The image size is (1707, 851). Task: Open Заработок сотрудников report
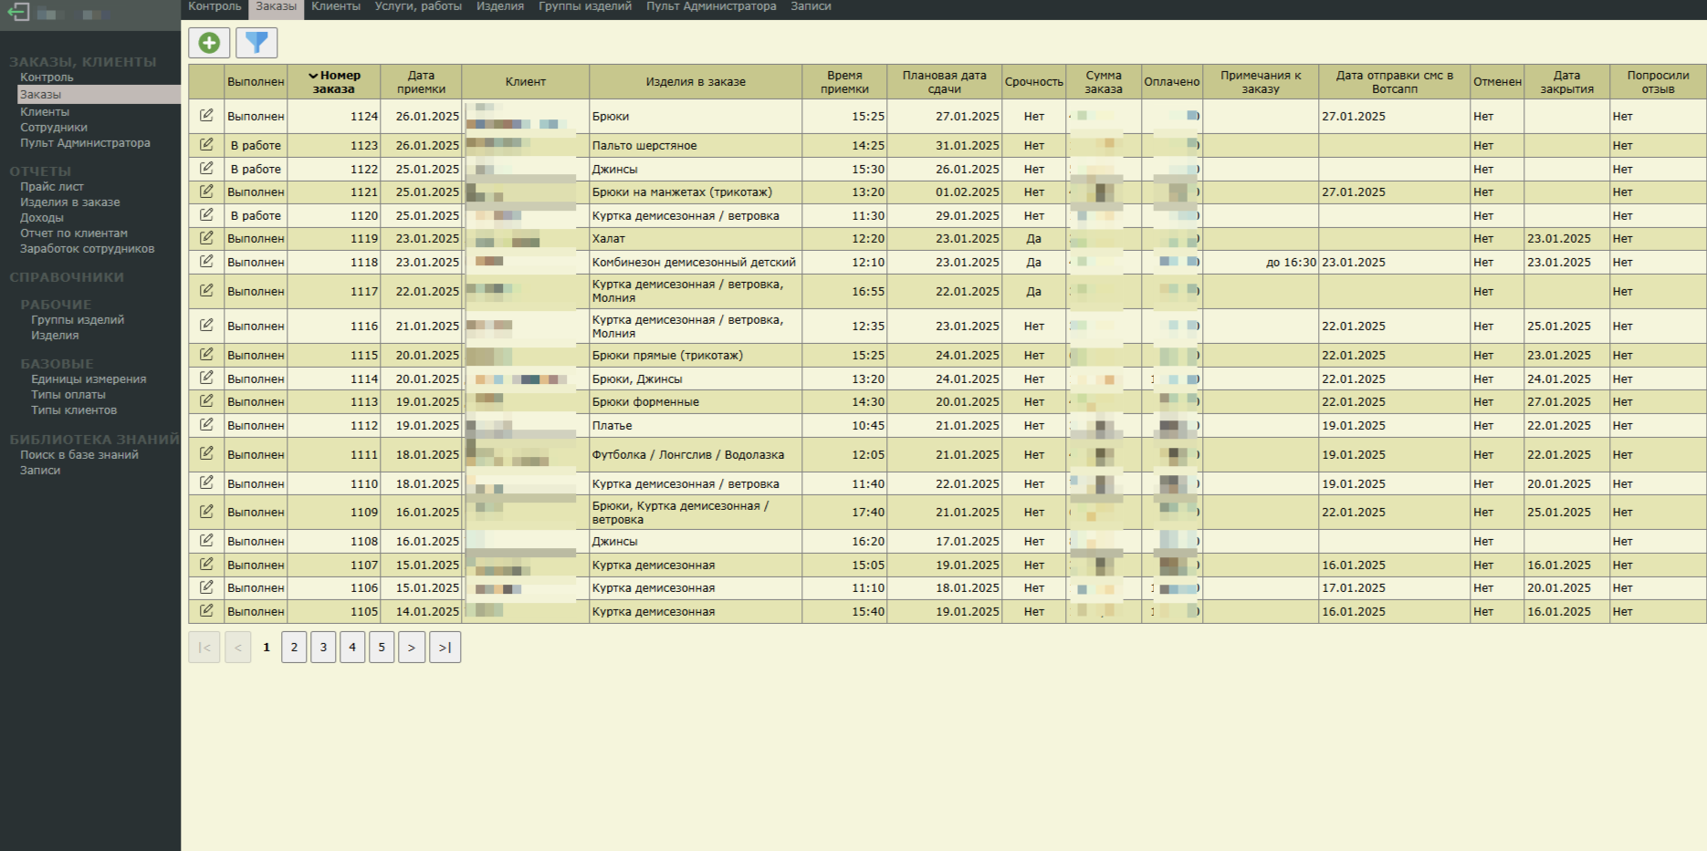click(x=87, y=249)
